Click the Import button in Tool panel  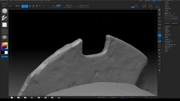click(x=166, y=50)
